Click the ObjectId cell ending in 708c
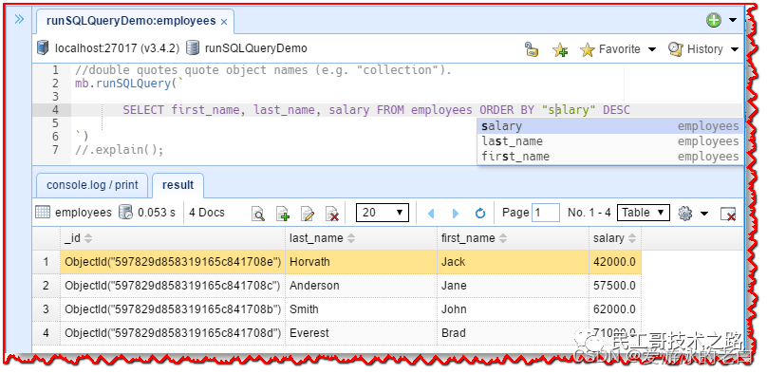This screenshot has height=374, width=767. click(x=173, y=286)
